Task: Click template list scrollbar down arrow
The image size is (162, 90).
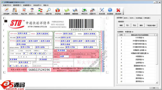Action: (x=157, y=82)
